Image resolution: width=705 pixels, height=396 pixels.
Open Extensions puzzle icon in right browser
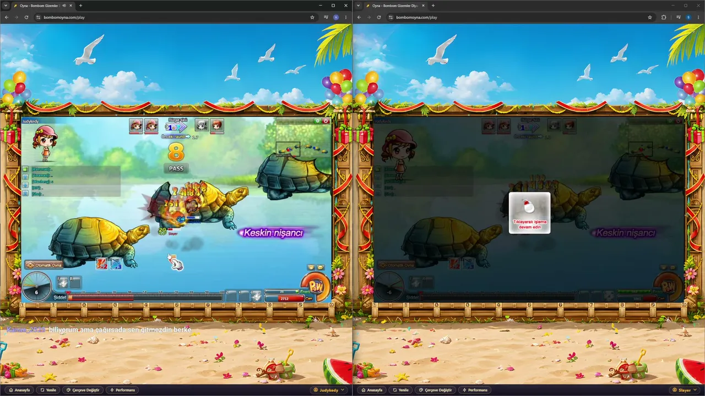664,17
